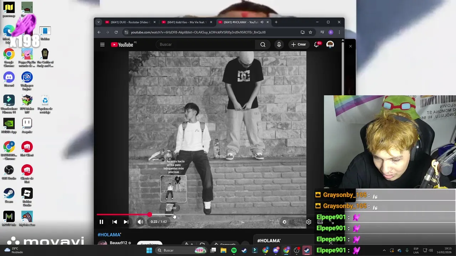Launch Aseprite from desktop
This screenshot has width=456, height=256.
coord(27,126)
